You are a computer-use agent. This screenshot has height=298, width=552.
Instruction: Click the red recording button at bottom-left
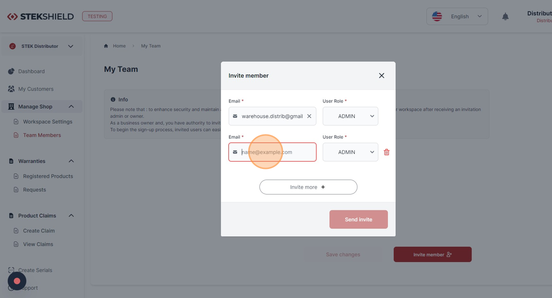(x=17, y=281)
